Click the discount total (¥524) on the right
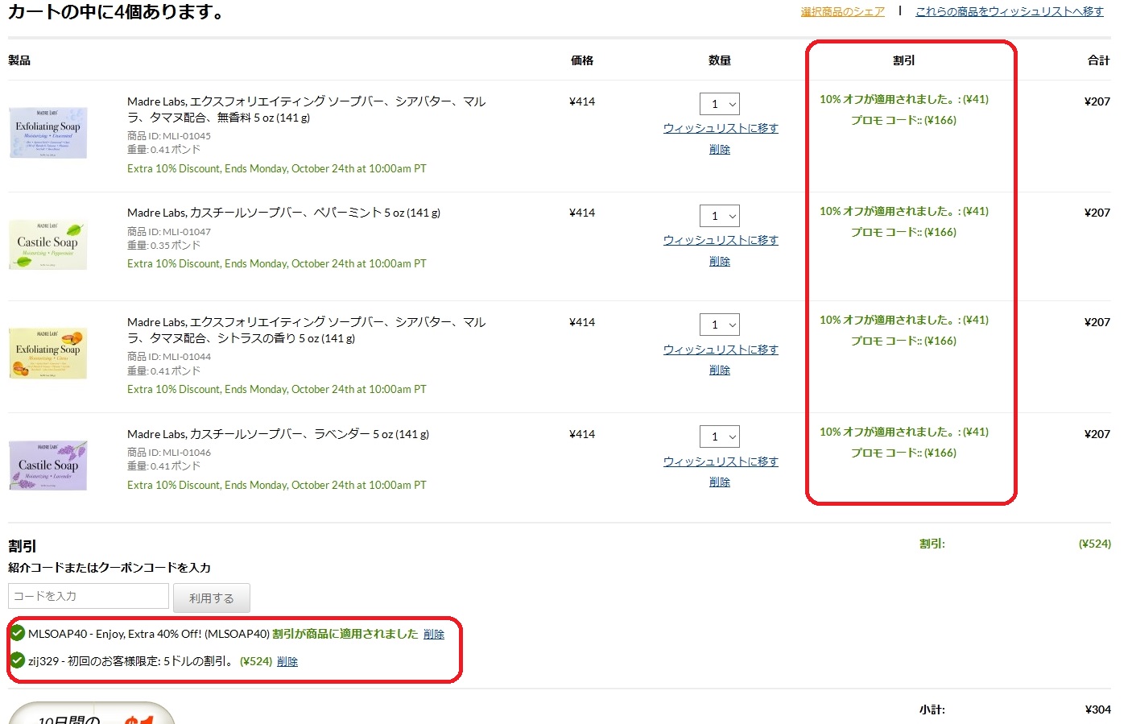 click(x=1095, y=544)
